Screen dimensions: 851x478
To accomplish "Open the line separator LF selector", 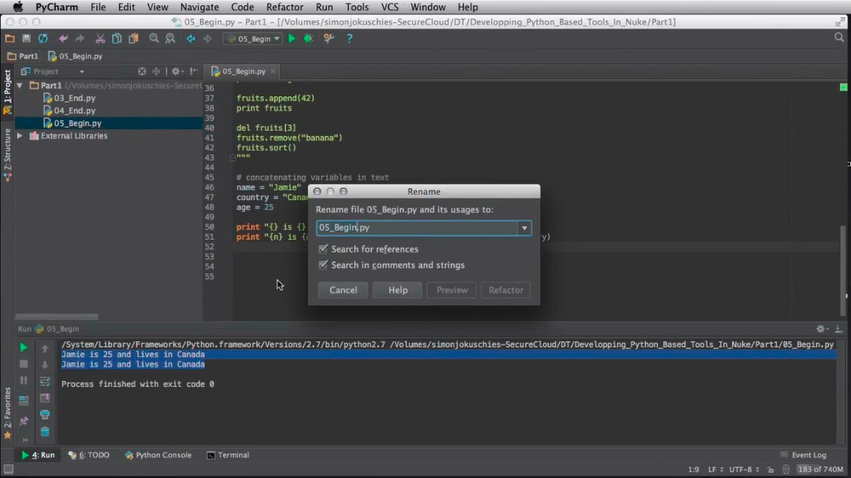I will 716,469.
